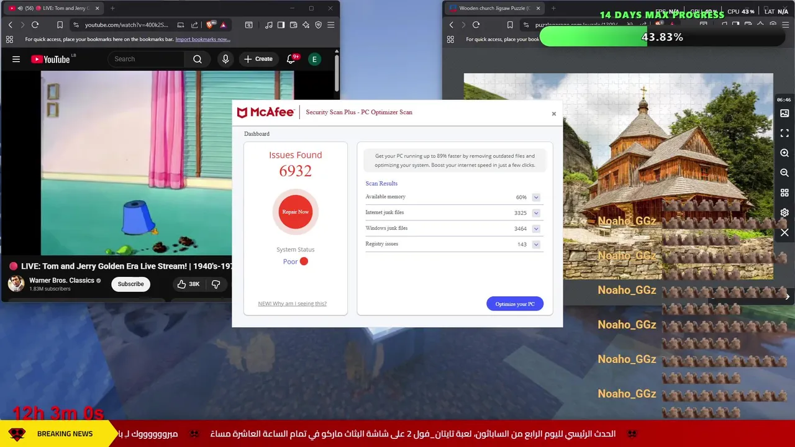Screen dimensions: 795x447
Task: Dislike the Tom and Jerry stream
Action: point(216,284)
